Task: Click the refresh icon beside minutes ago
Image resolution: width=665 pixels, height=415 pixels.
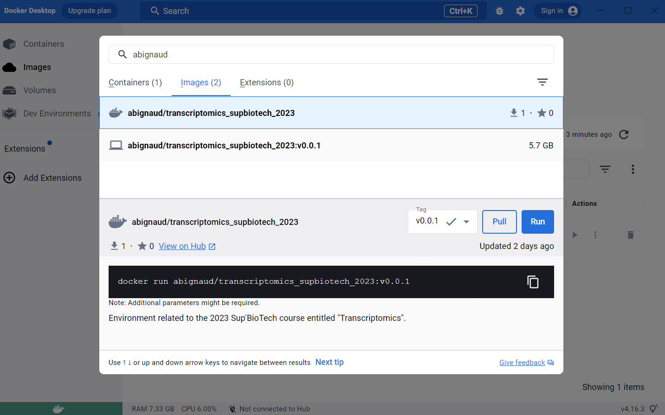Action: [624, 134]
